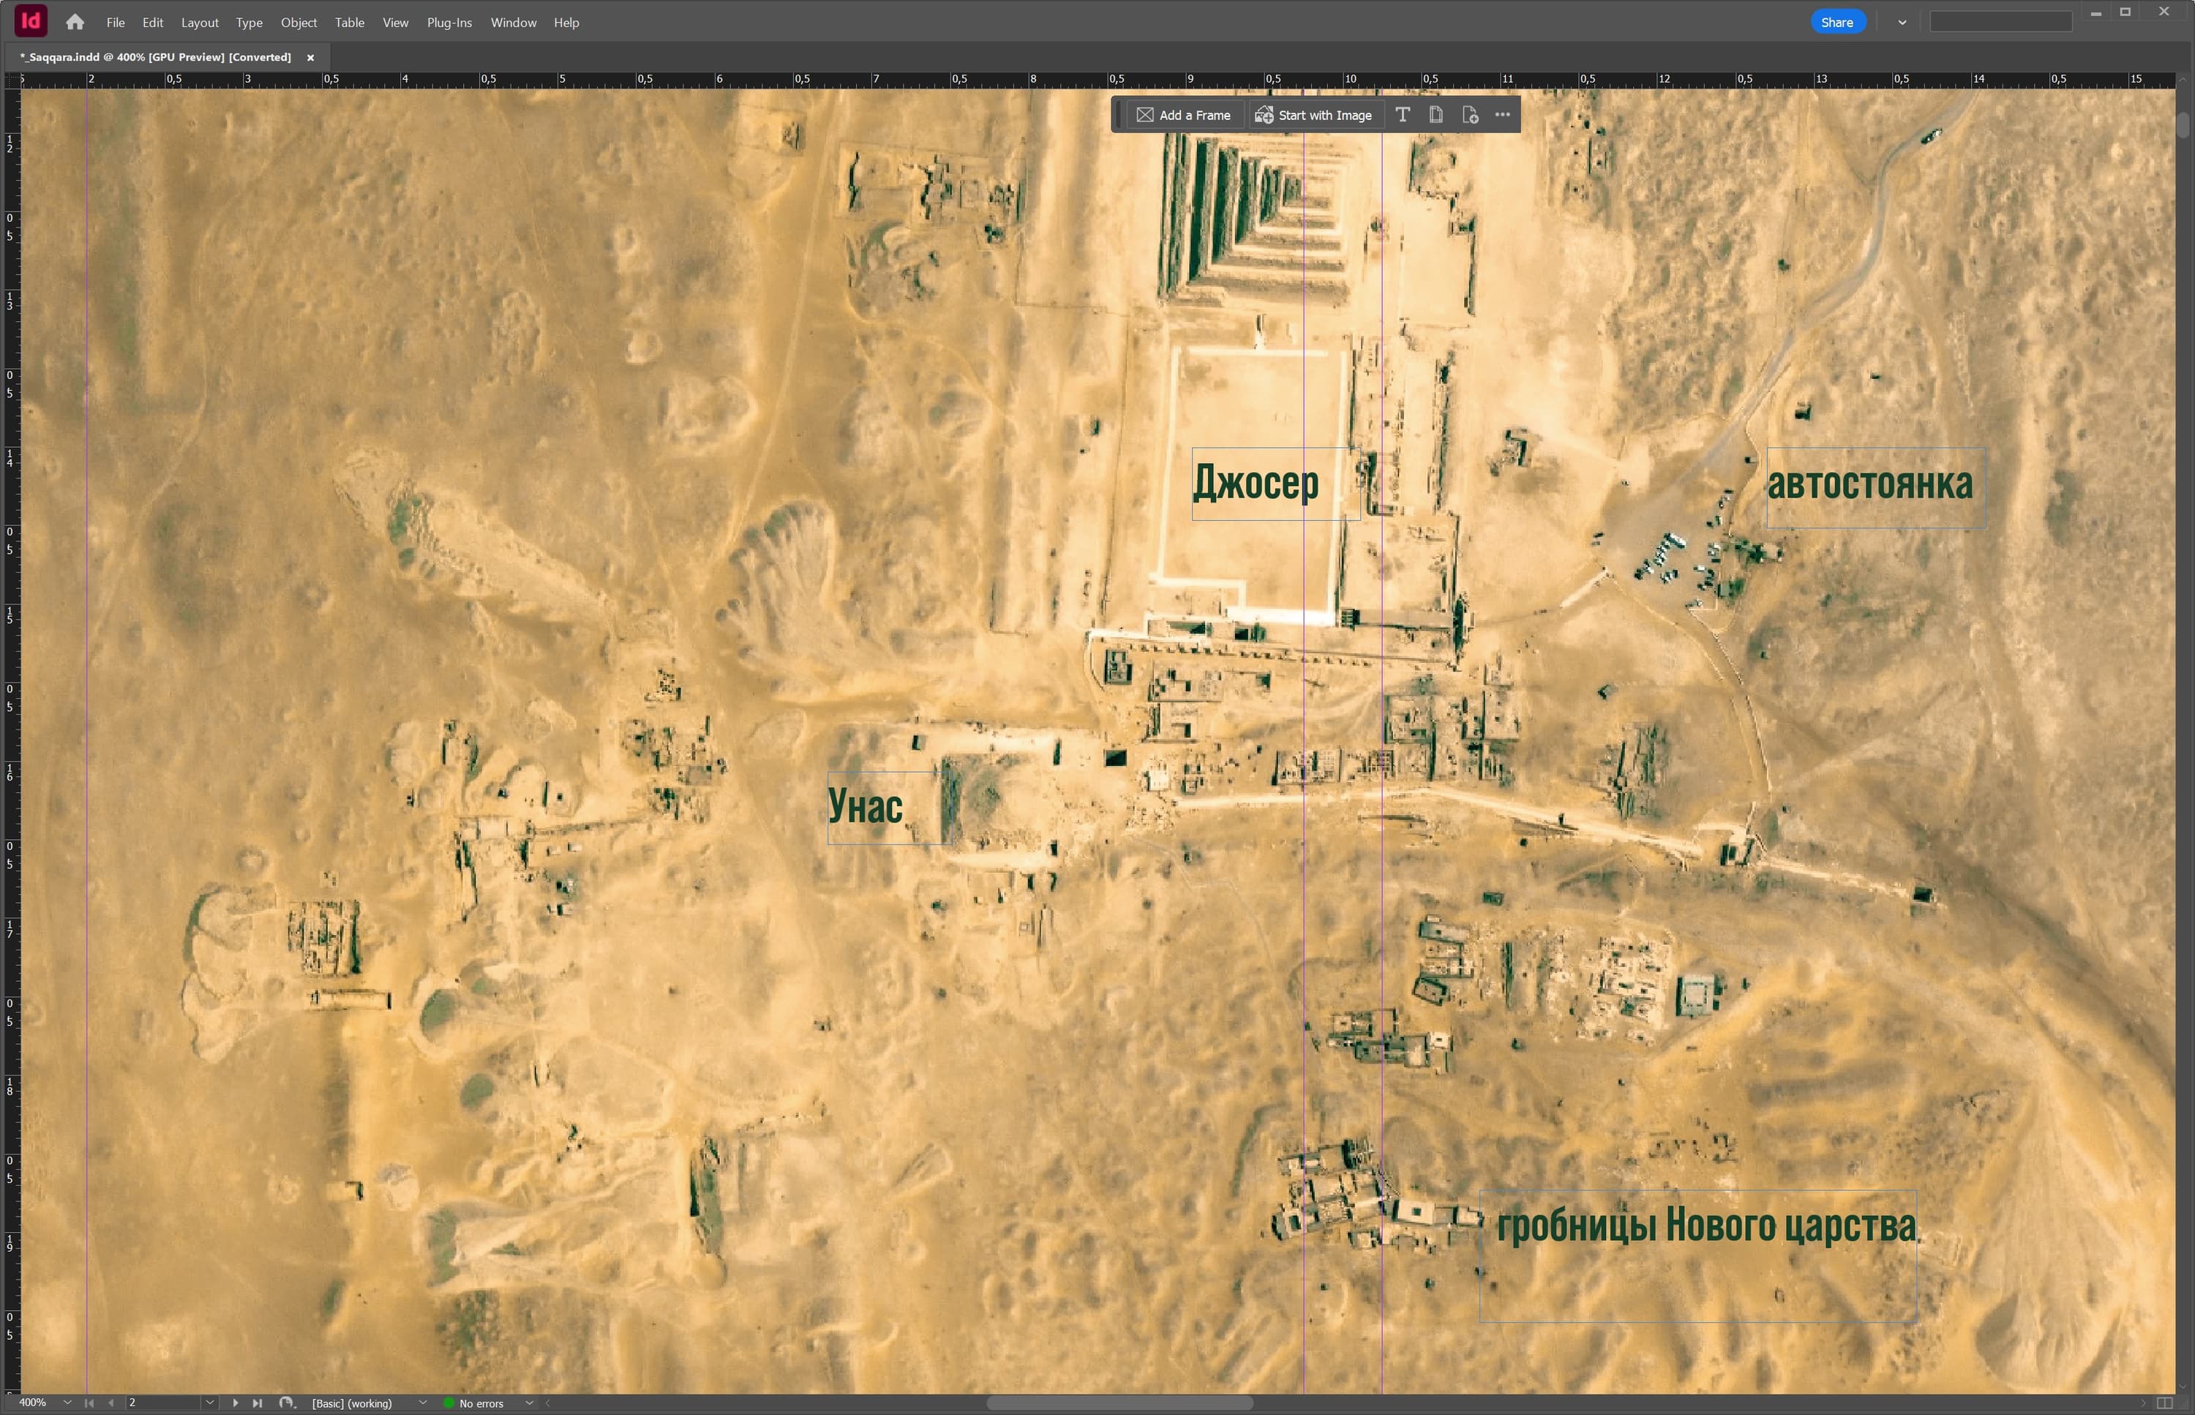Open the Object menu

[x=299, y=22]
